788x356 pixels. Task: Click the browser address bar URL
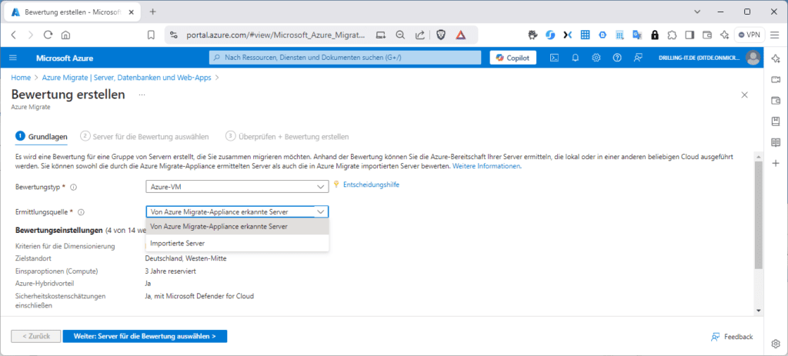(x=275, y=35)
